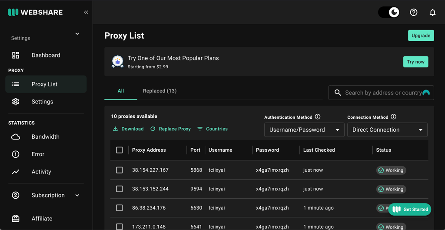445x230 pixels.
Task: Open notifications bell
Action: pyautogui.click(x=432, y=12)
